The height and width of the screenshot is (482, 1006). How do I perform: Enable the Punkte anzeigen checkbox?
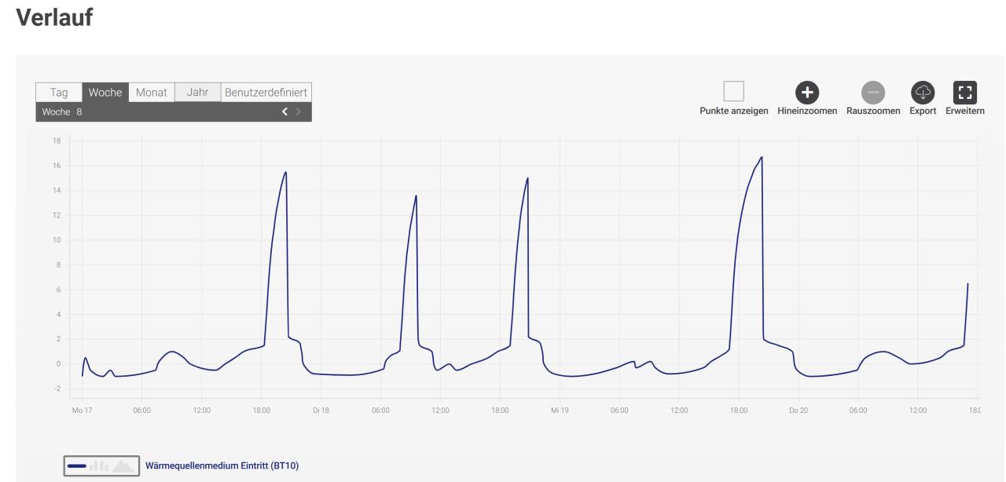733,91
